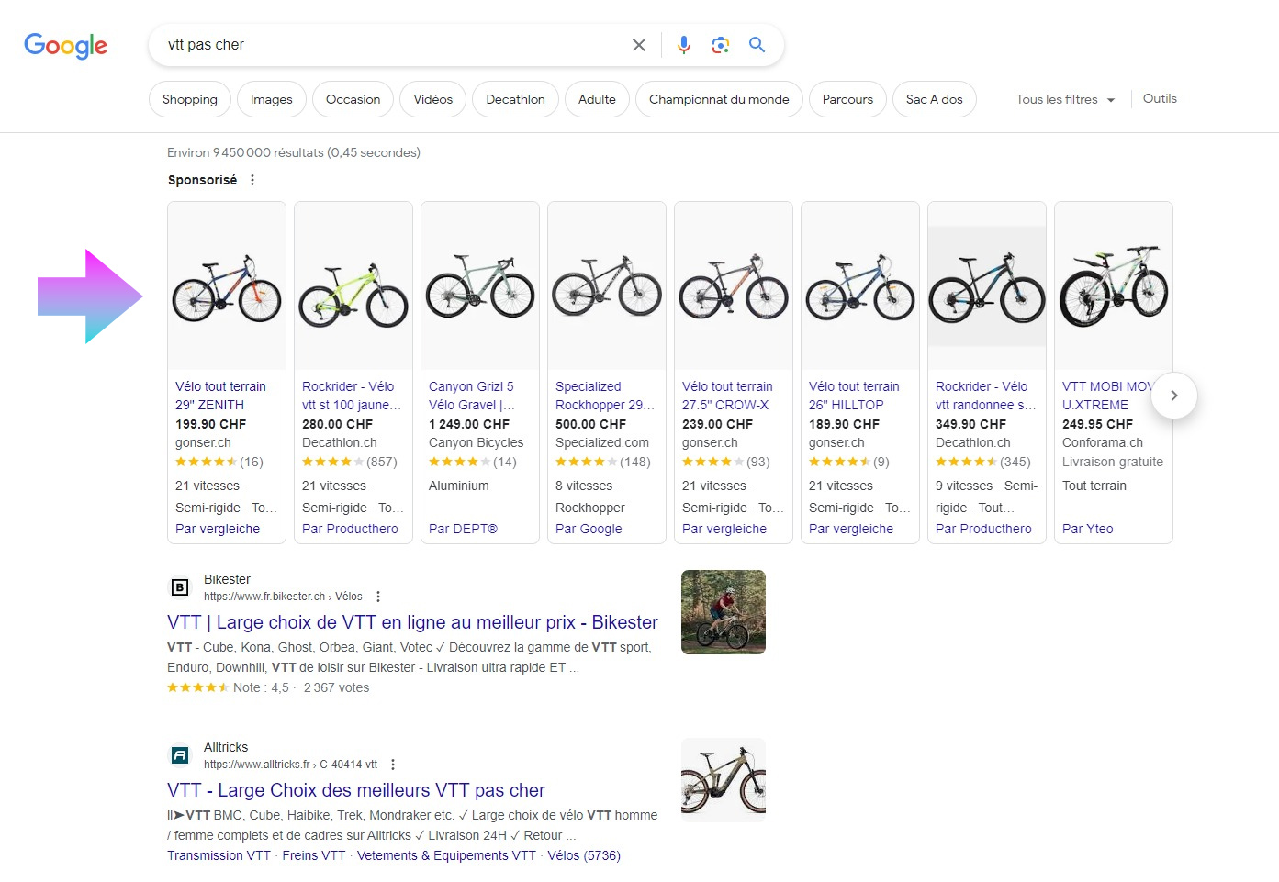Click the star rating of the 857-review card

coord(333,462)
